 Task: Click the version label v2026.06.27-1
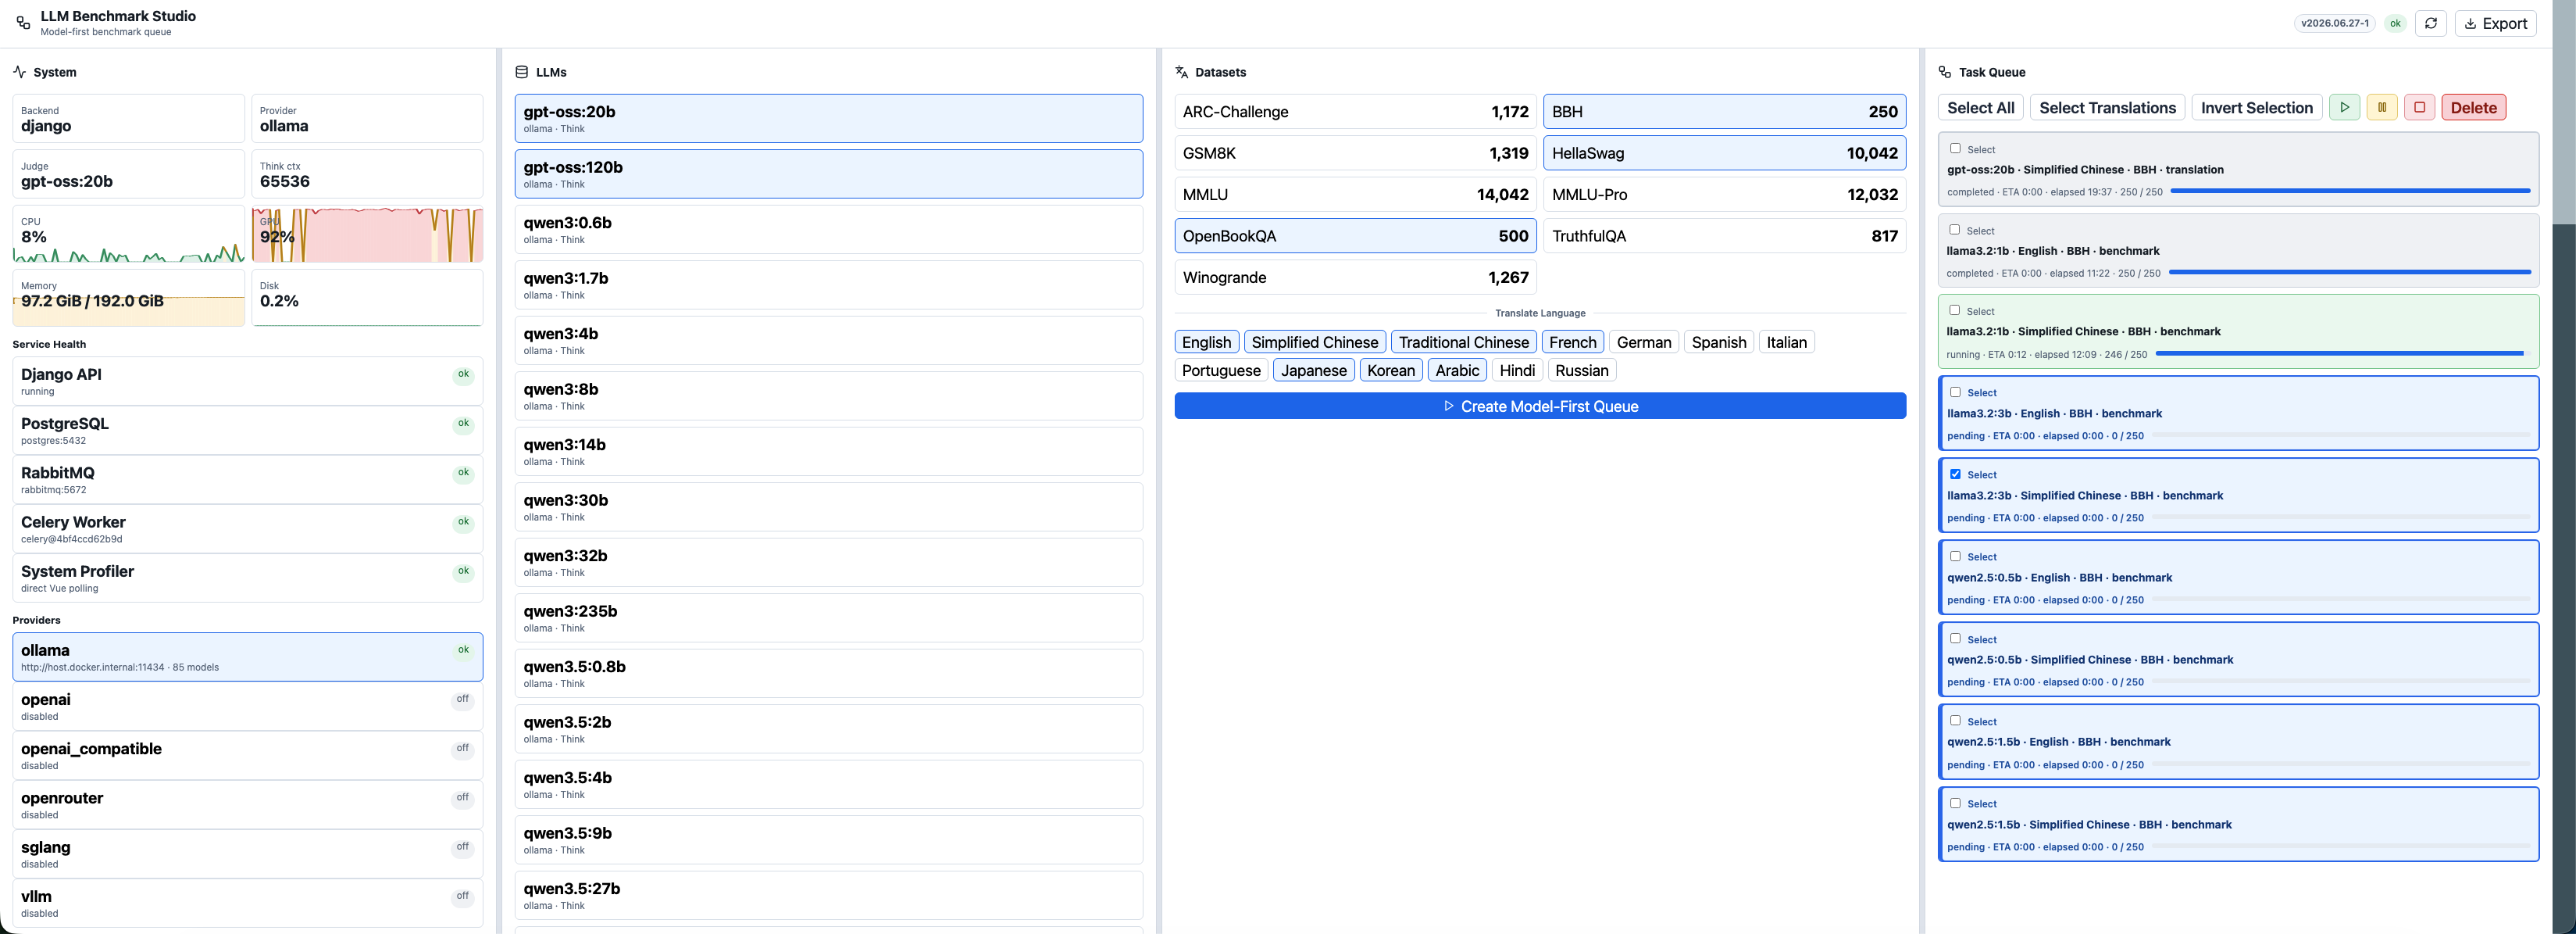point(2334,23)
